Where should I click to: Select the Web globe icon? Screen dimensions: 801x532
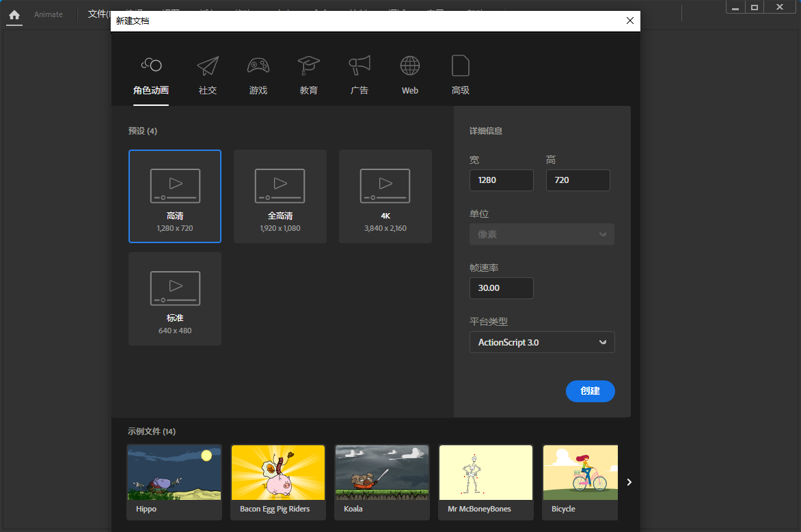coord(410,66)
